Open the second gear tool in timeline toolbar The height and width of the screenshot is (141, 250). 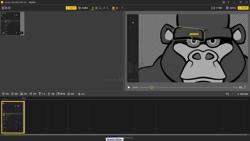tap(14, 94)
